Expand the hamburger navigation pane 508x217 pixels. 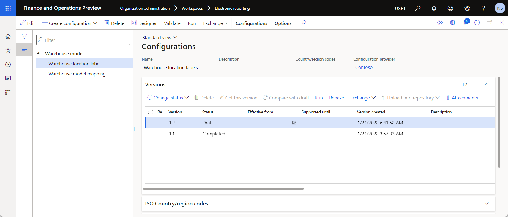click(x=8, y=23)
